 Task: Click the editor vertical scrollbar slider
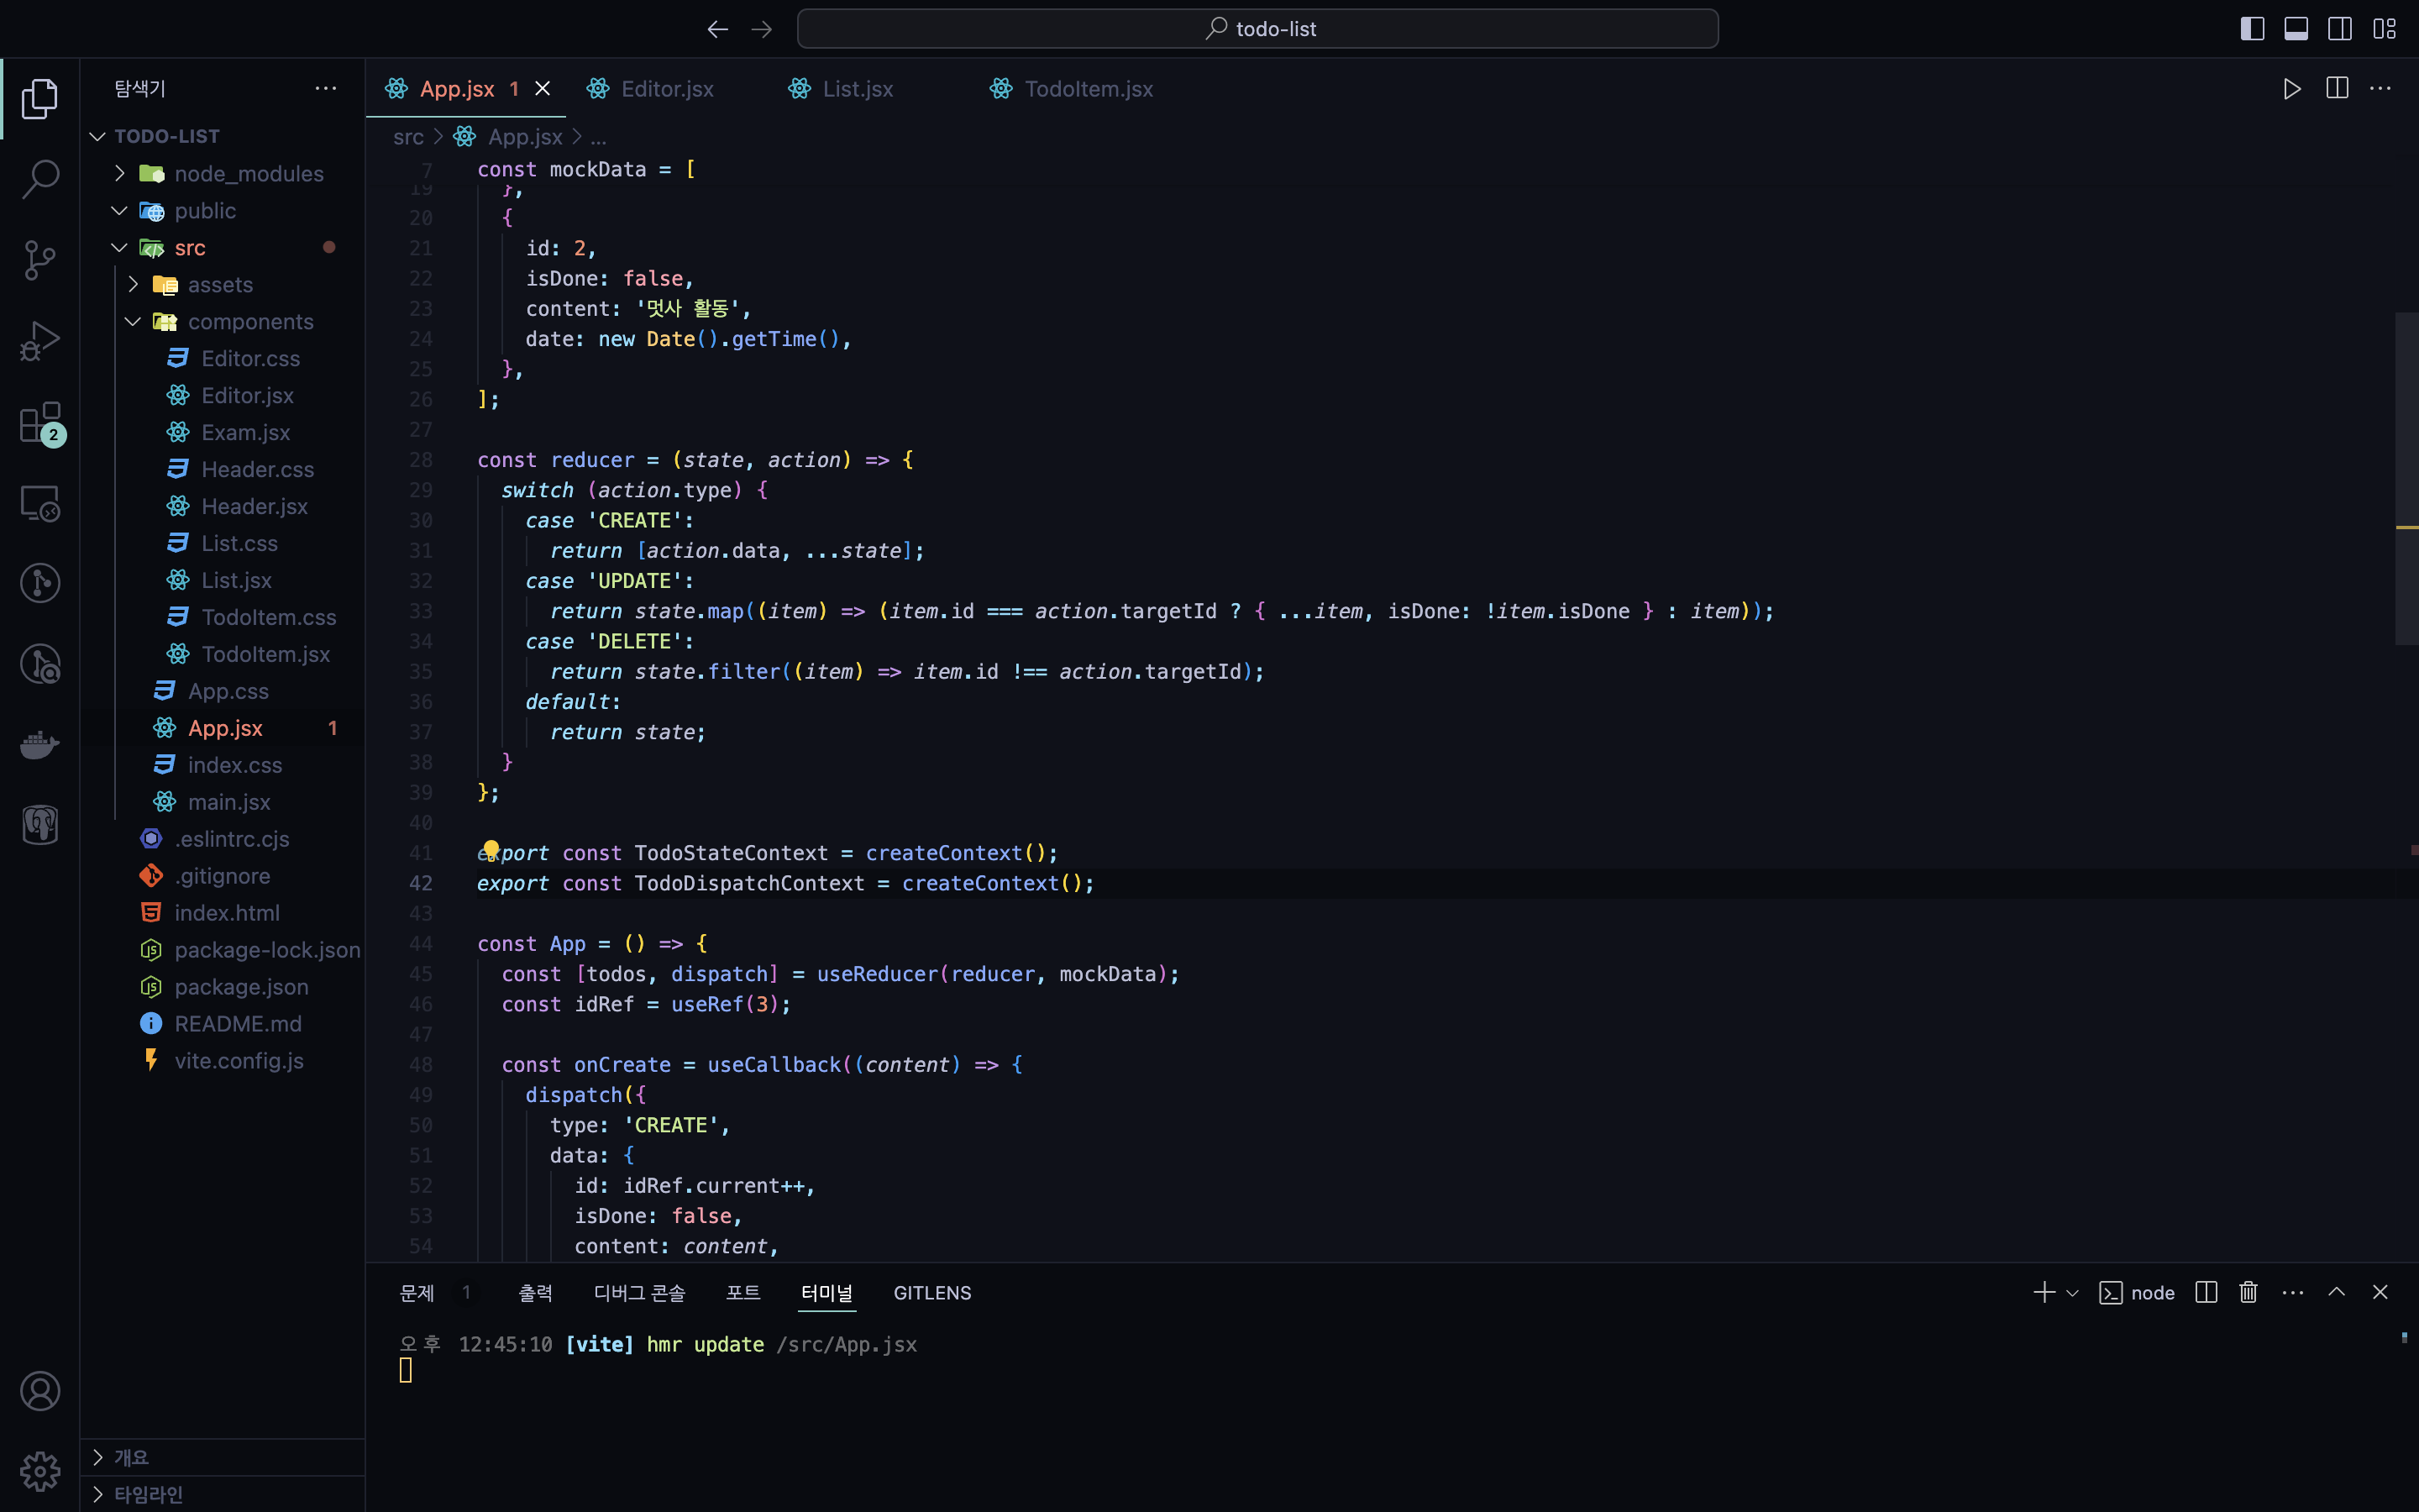(x=2406, y=478)
